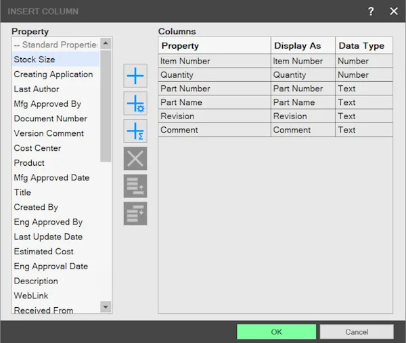Close the Insert Column dialog
The height and width of the screenshot is (343, 406).
point(394,11)
